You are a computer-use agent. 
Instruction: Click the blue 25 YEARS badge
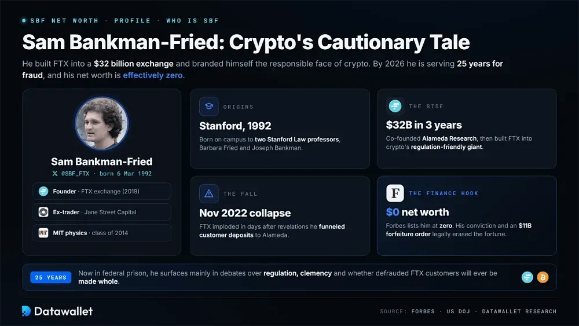click(50, 277)
